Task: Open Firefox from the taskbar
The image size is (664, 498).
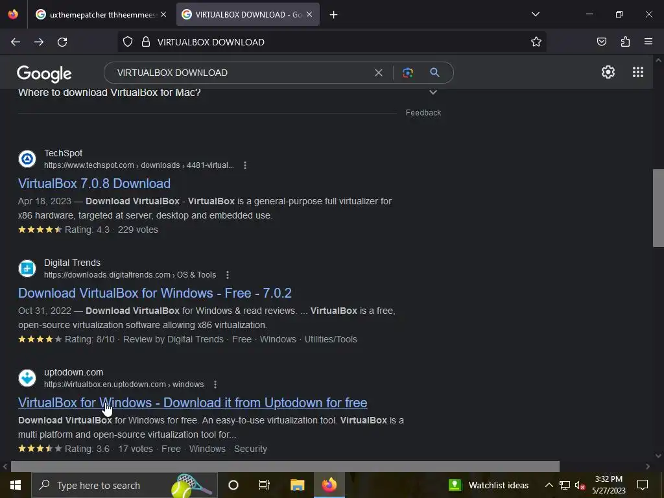Action: (329, 485)
